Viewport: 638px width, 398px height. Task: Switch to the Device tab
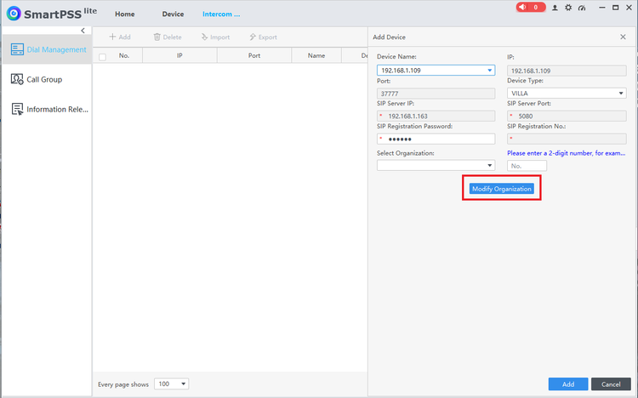click(x=173, y=14)
